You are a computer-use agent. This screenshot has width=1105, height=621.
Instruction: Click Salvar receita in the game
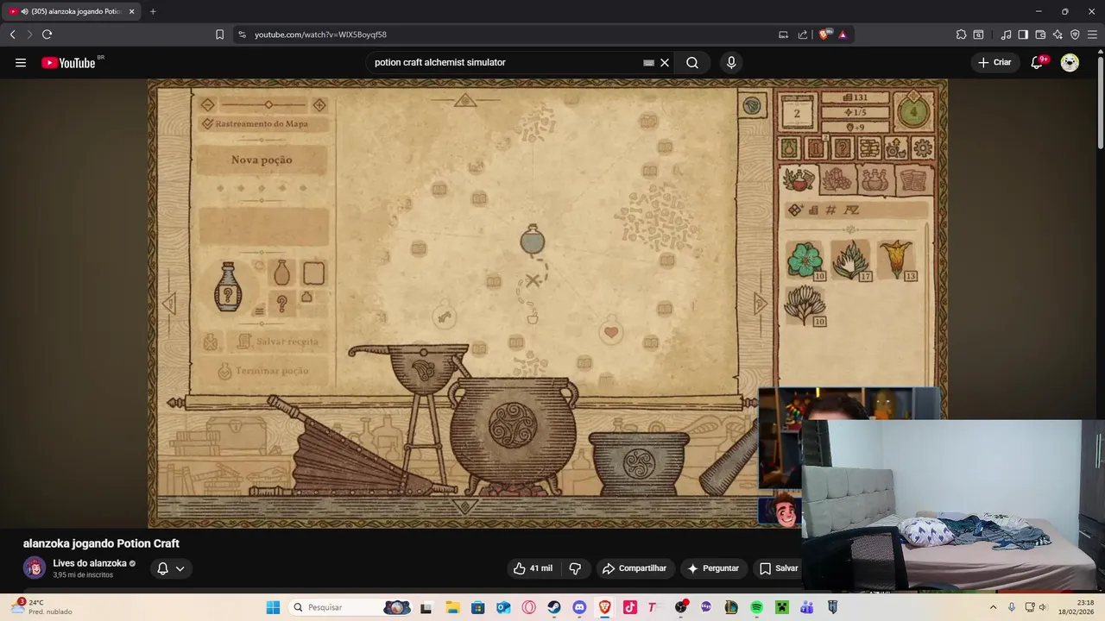pyautogui.click(x=278, y=342)
